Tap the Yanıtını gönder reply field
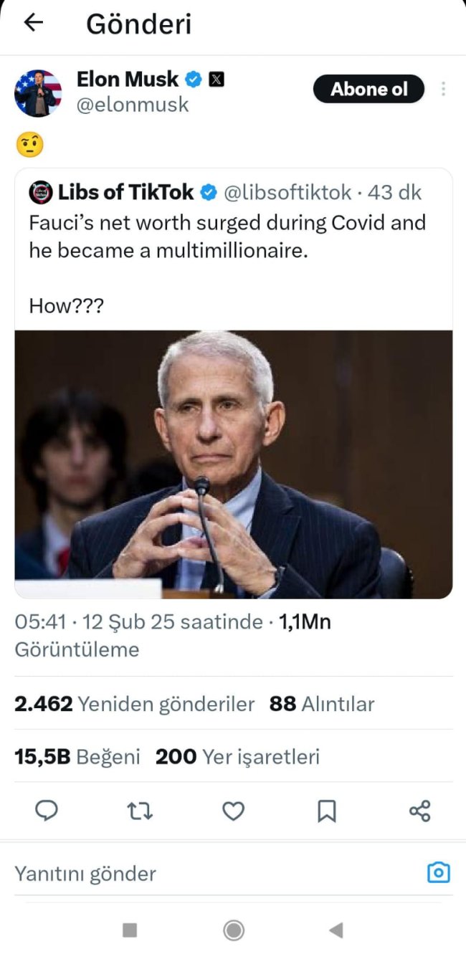Screen dimensions: 466x954 pos(215,873)
